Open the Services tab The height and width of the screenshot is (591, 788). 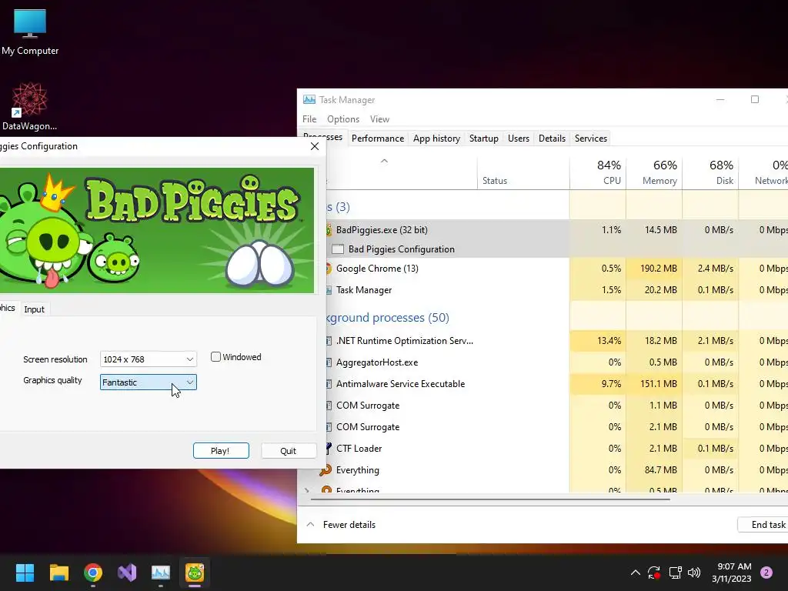[x=591, y=139]
